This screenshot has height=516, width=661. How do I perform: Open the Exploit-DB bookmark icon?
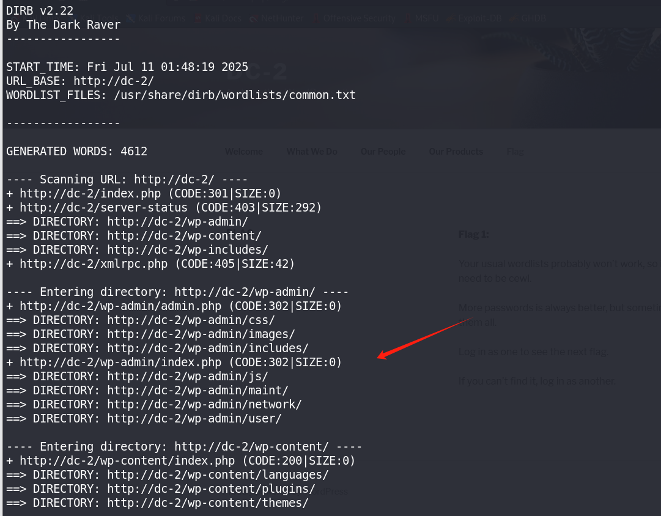(451, 18)
